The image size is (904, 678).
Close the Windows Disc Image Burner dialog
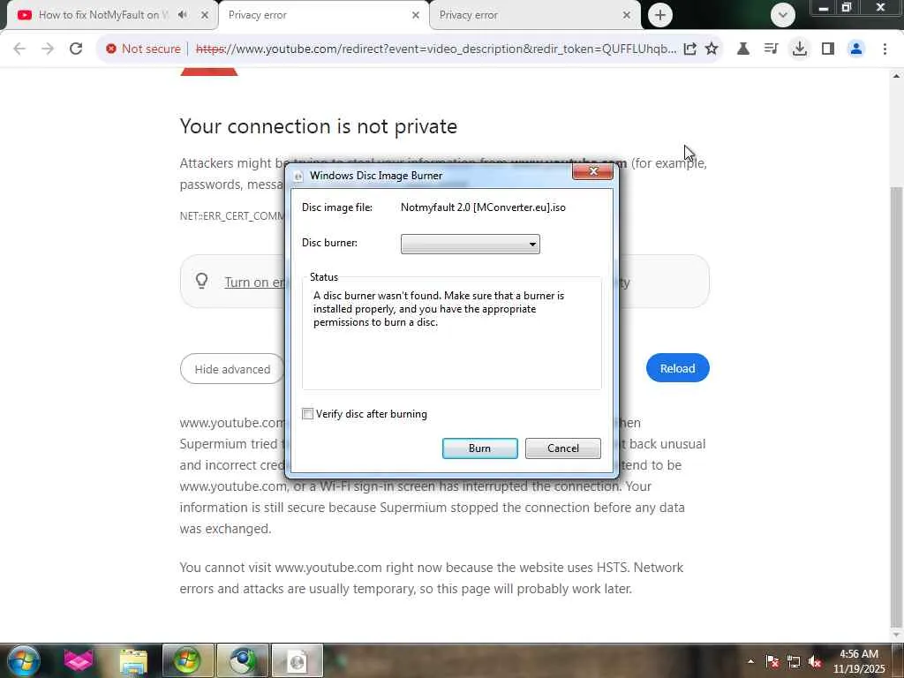click(x=592, y=171)
